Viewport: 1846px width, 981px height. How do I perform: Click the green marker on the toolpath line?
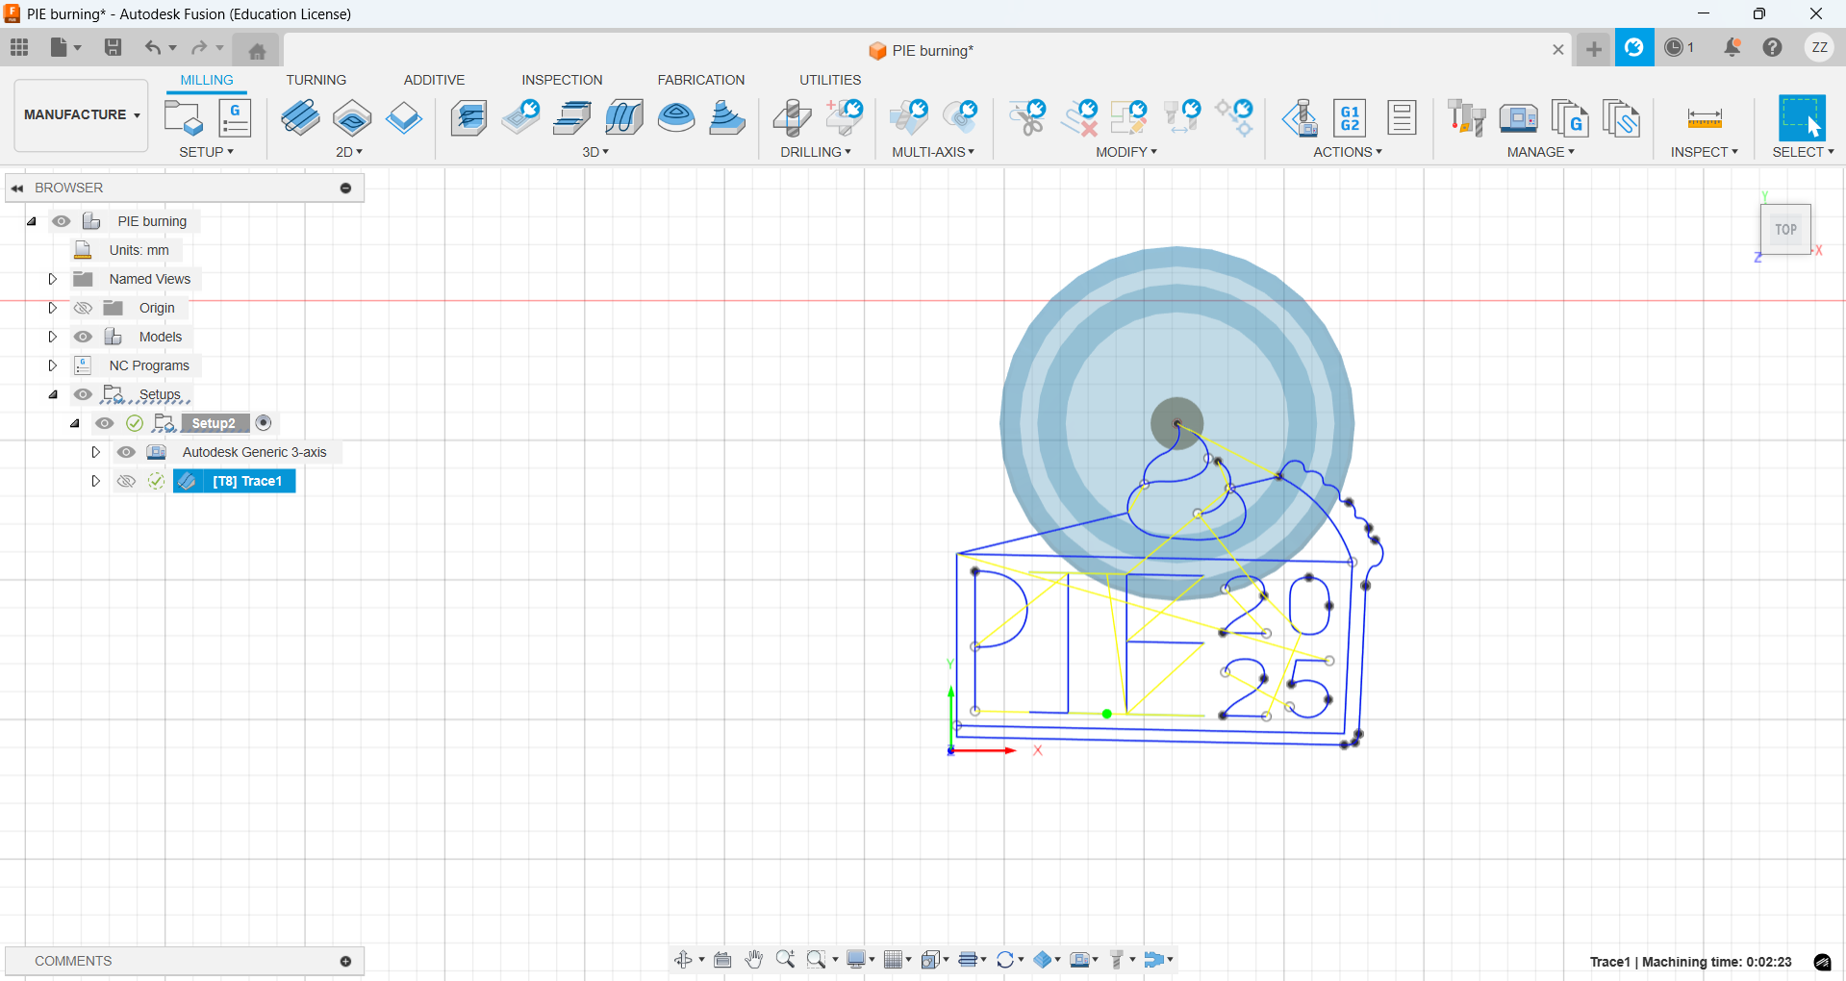pos(1106,715)
